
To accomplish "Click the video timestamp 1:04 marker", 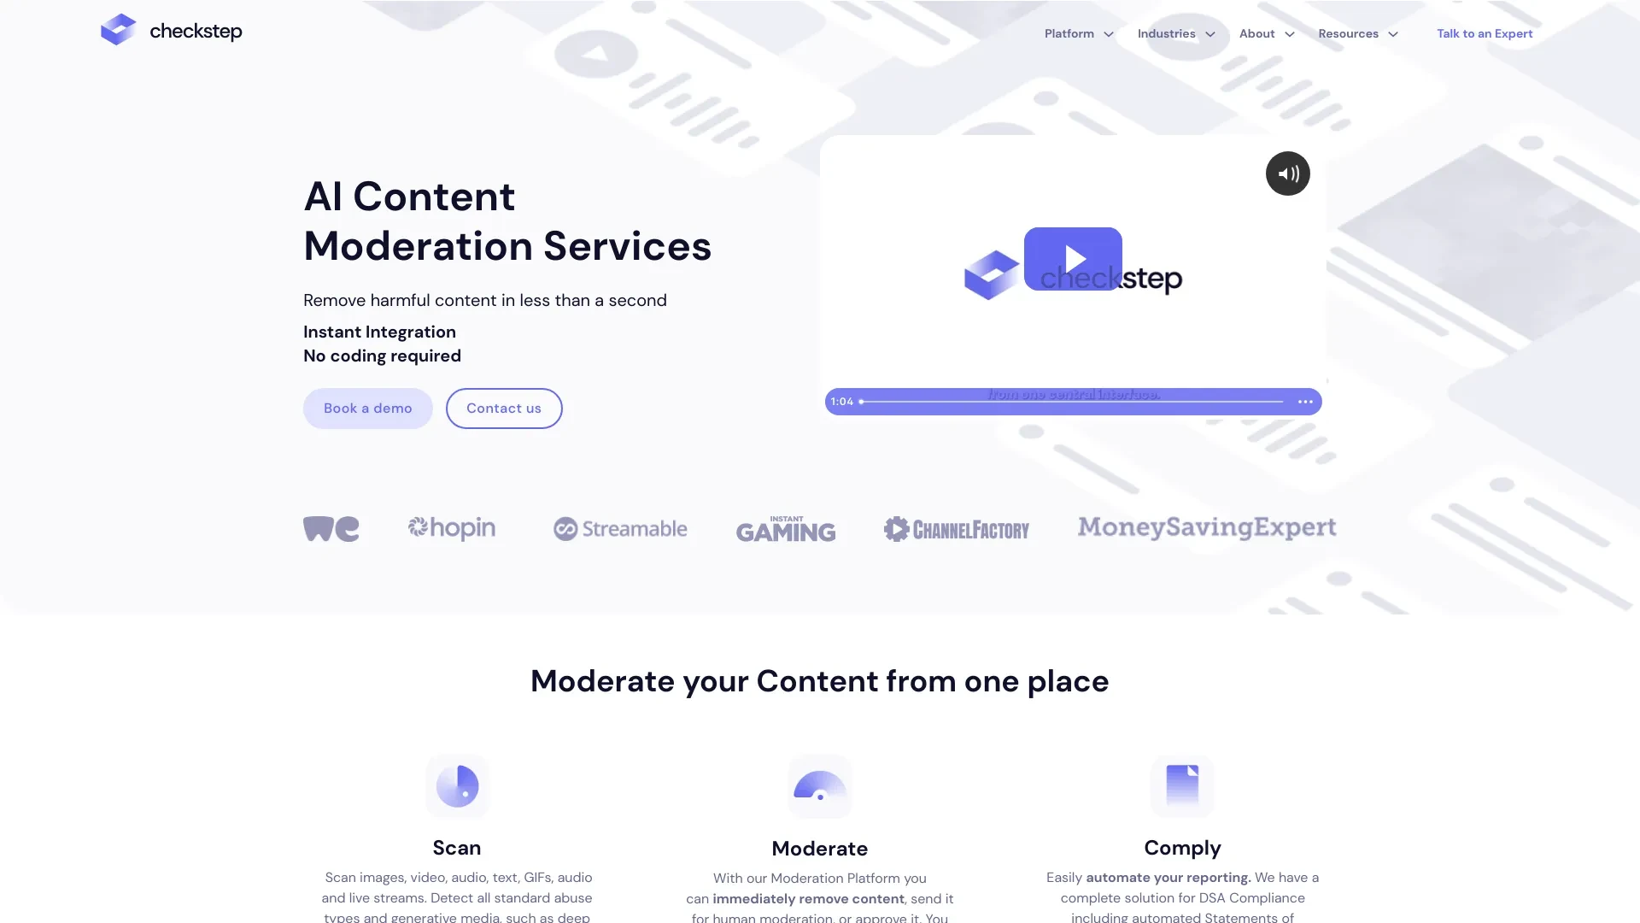I will tap(840, 401).
